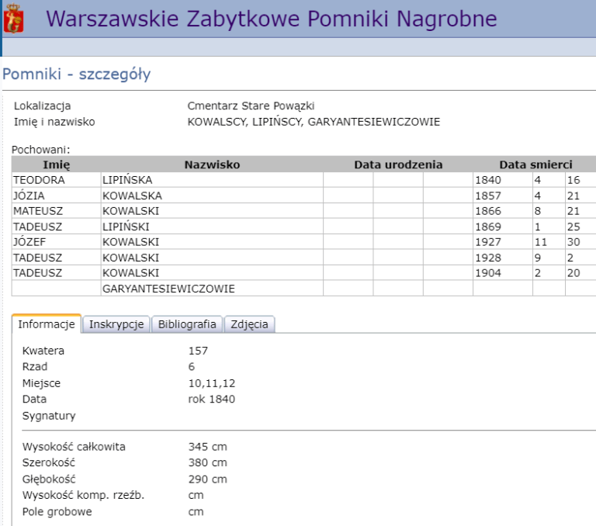Screen dimensions: 596x526
Task: Click the 380 cm width value
Action: point(207,462)
